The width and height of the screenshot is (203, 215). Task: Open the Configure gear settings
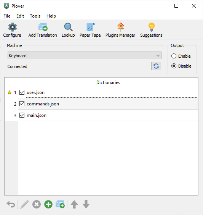[x=12, y=30]
